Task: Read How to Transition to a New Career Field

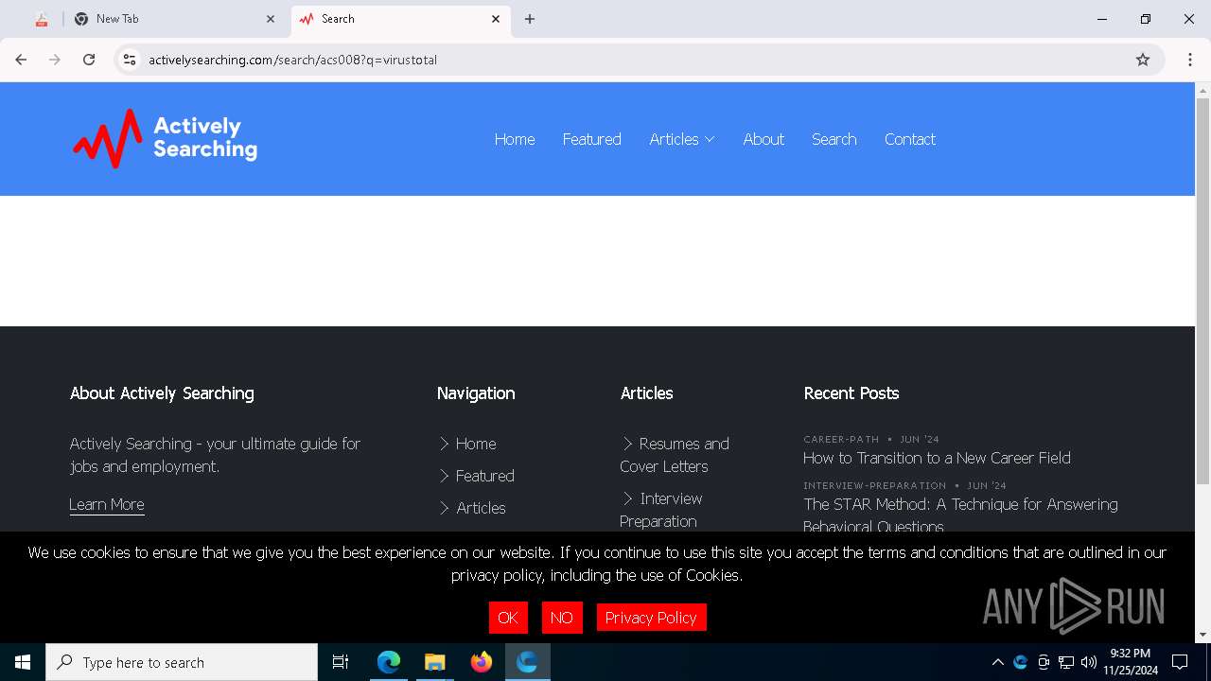Action: [x=937, y=458]
